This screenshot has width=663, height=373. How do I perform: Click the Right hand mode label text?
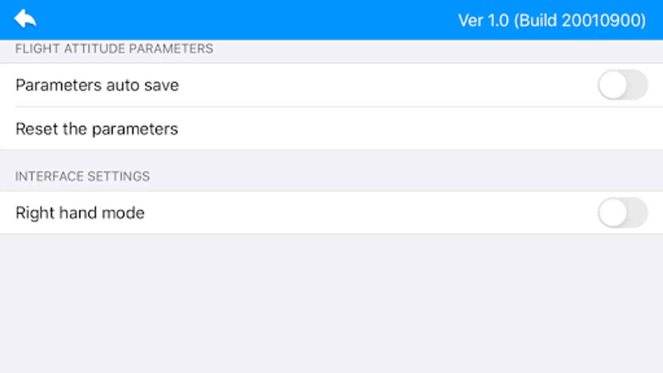pyautogui.click(x=80, y=213)
